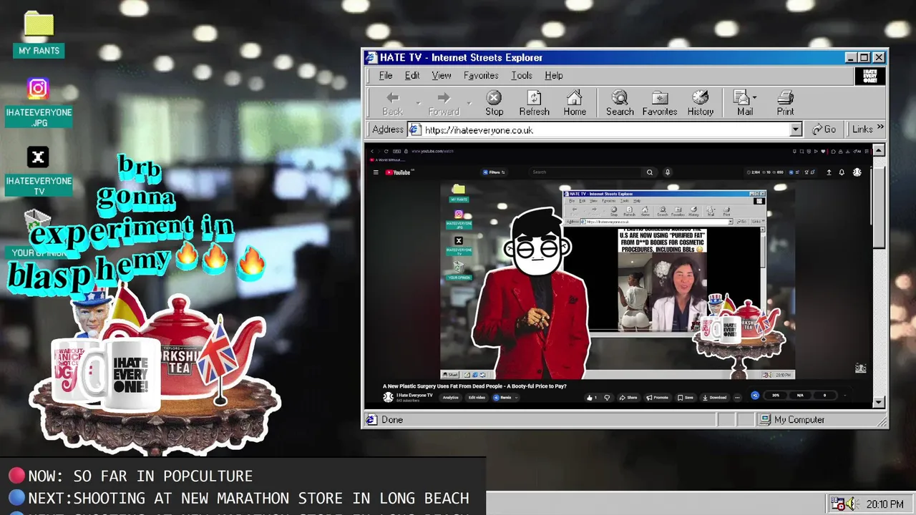Click the video title about plastic surgery
Viewport: 916px width, 515px height.
(x=474, y=386)
